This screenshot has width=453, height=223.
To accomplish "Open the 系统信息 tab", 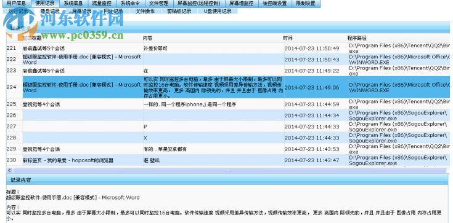I will [73, 4].
